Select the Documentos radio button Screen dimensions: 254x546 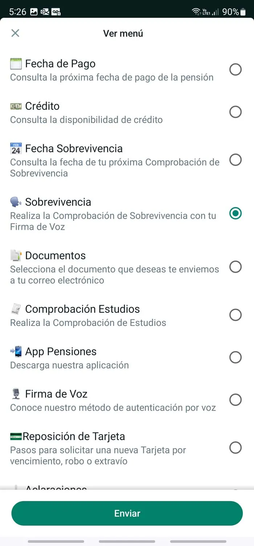point(235,267)
